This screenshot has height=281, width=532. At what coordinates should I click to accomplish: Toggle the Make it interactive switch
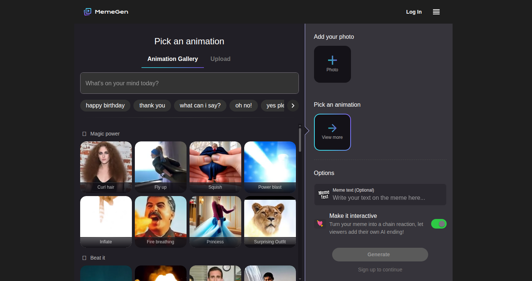tap(439, 224)
